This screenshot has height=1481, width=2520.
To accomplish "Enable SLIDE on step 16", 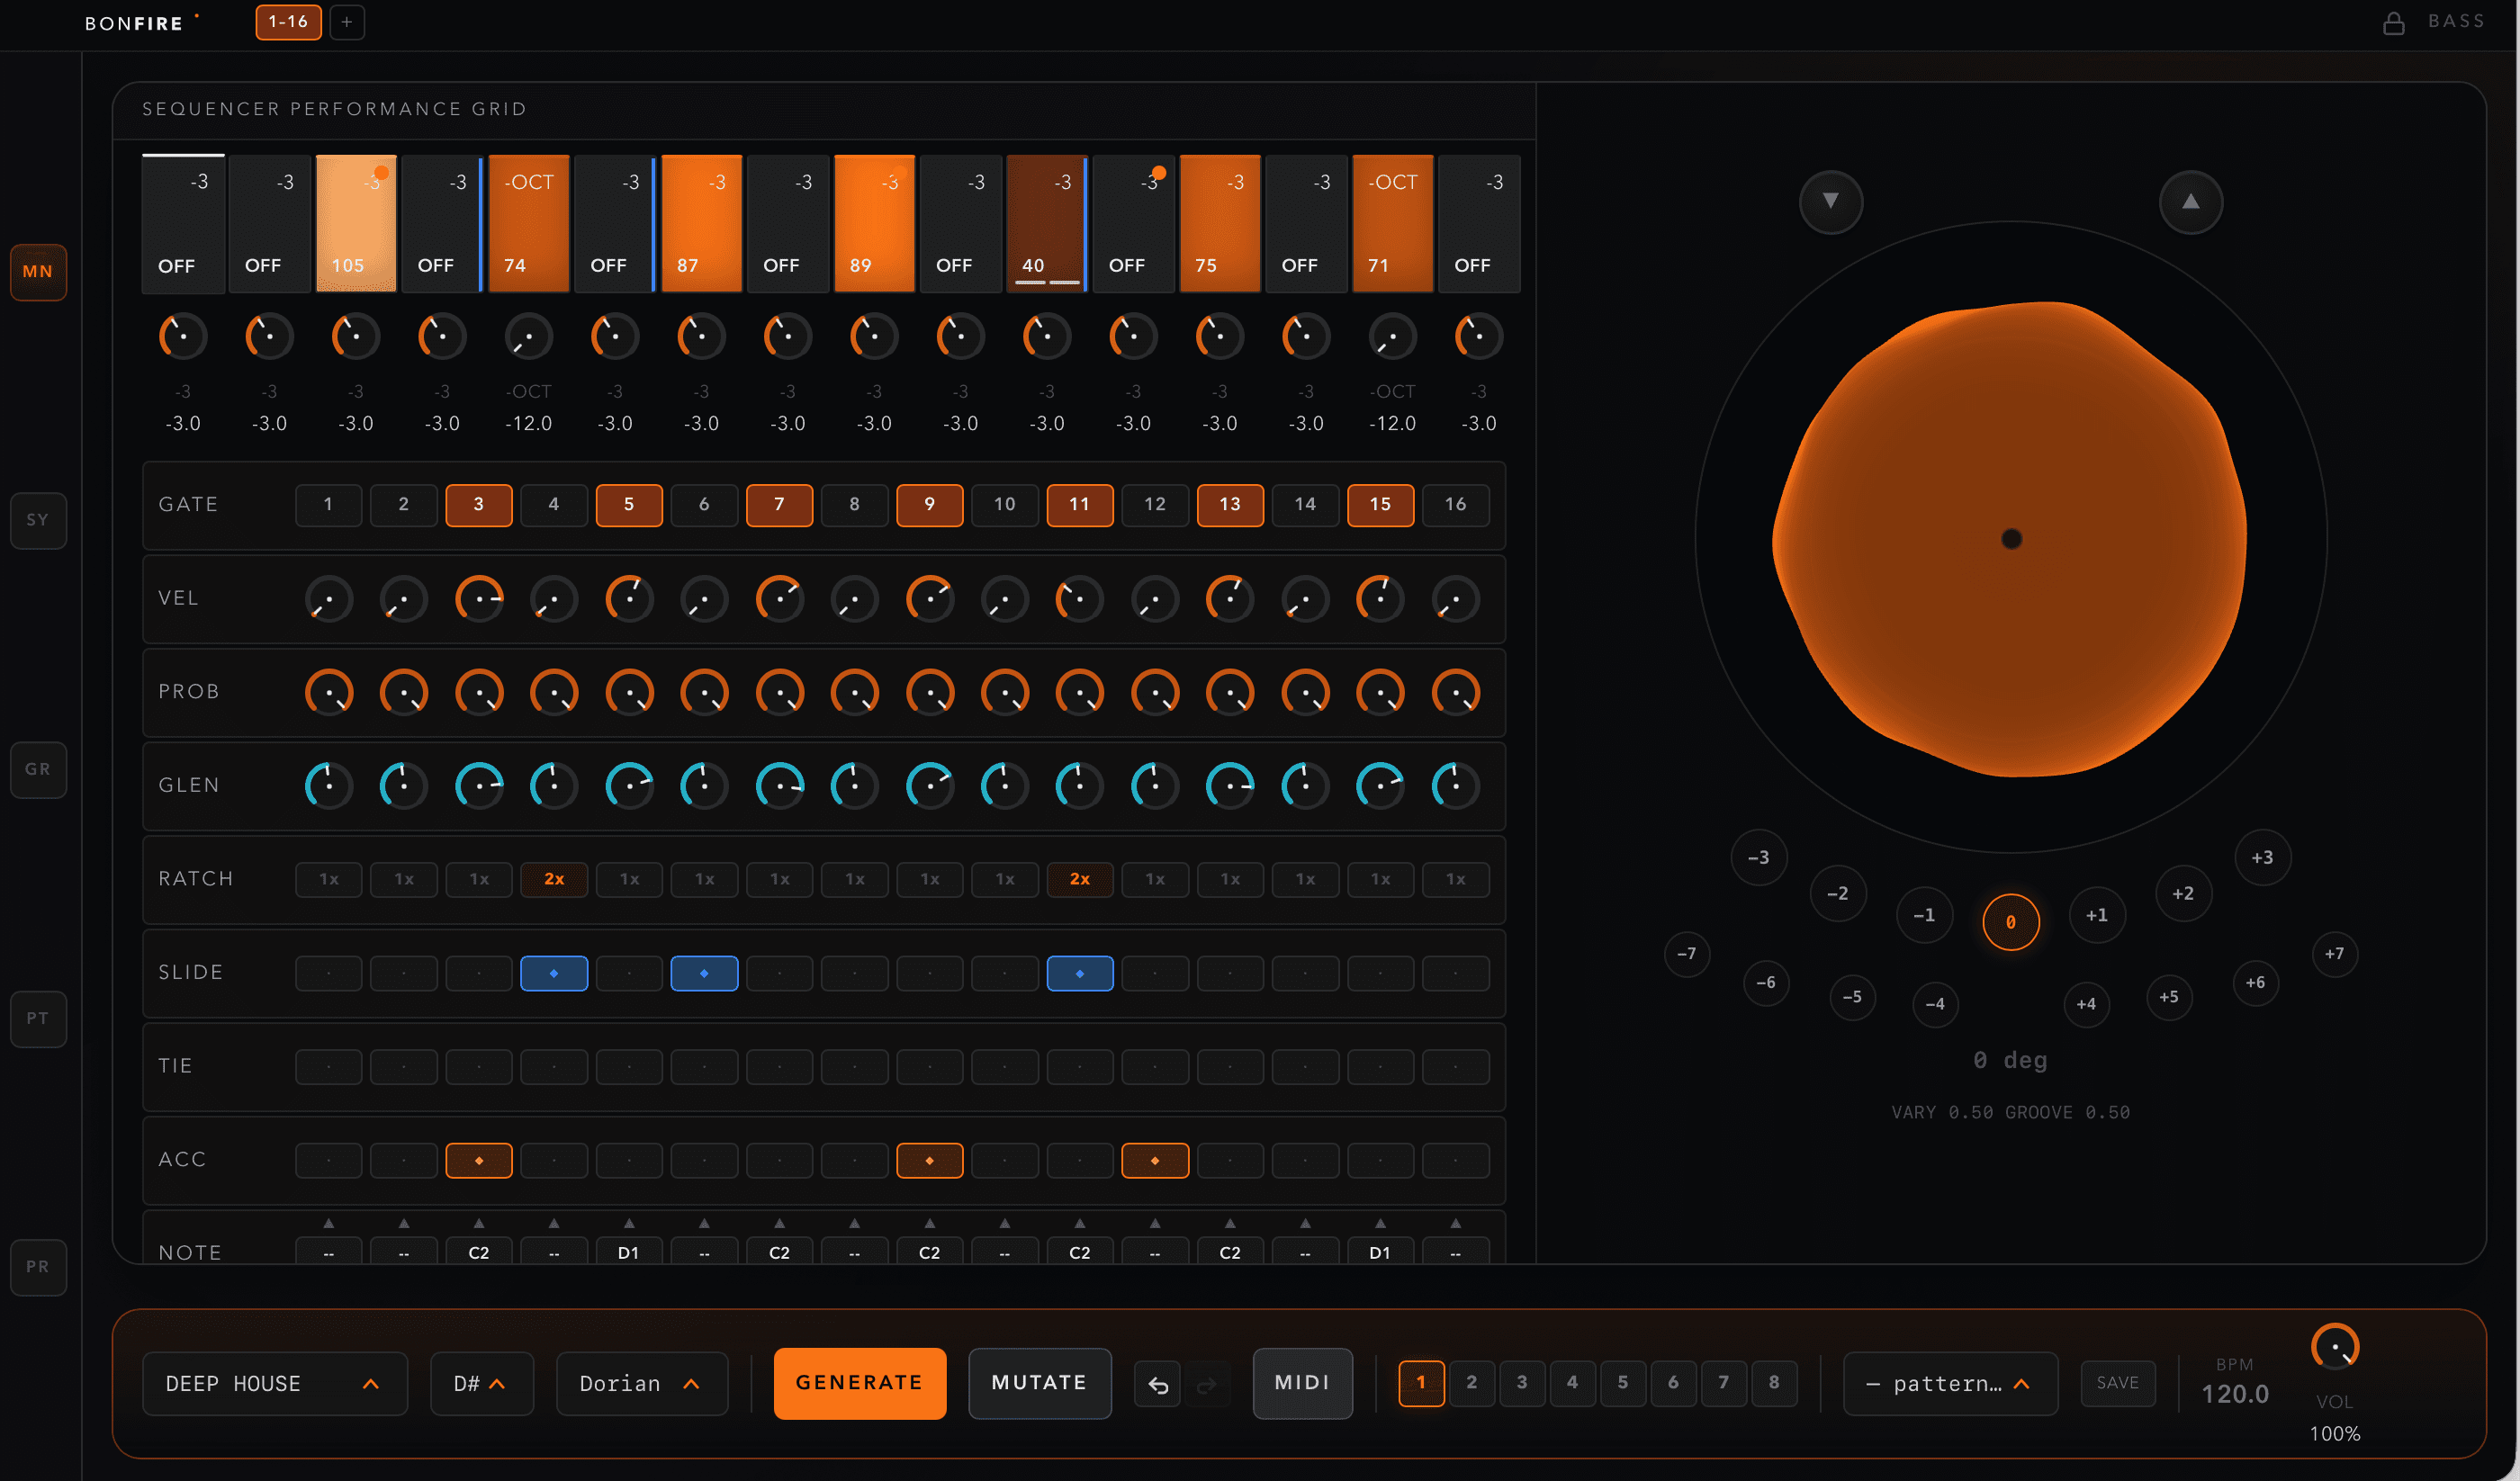I will [1455, 973].
